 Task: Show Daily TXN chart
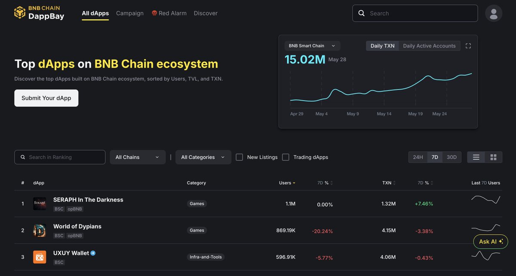[382, 46]
